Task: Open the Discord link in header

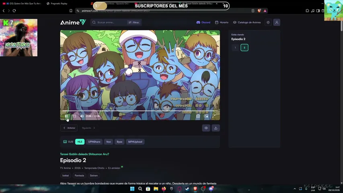Action: pos(203,23)
